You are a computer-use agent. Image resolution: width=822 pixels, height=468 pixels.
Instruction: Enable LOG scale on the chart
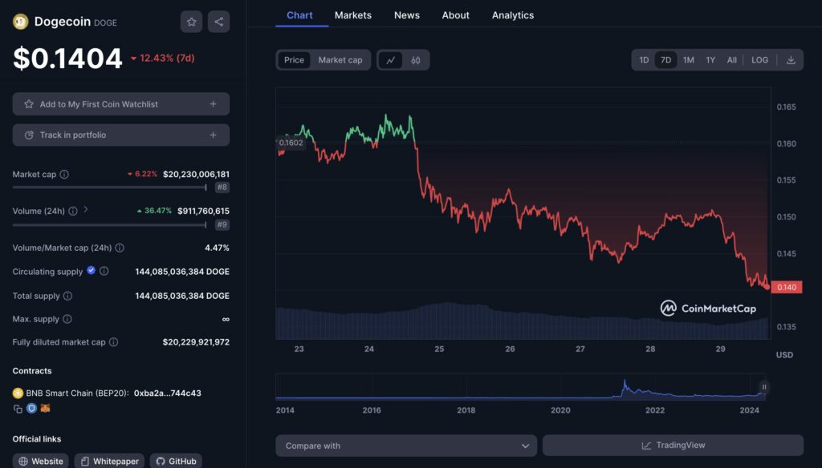(x=759, y=59)
